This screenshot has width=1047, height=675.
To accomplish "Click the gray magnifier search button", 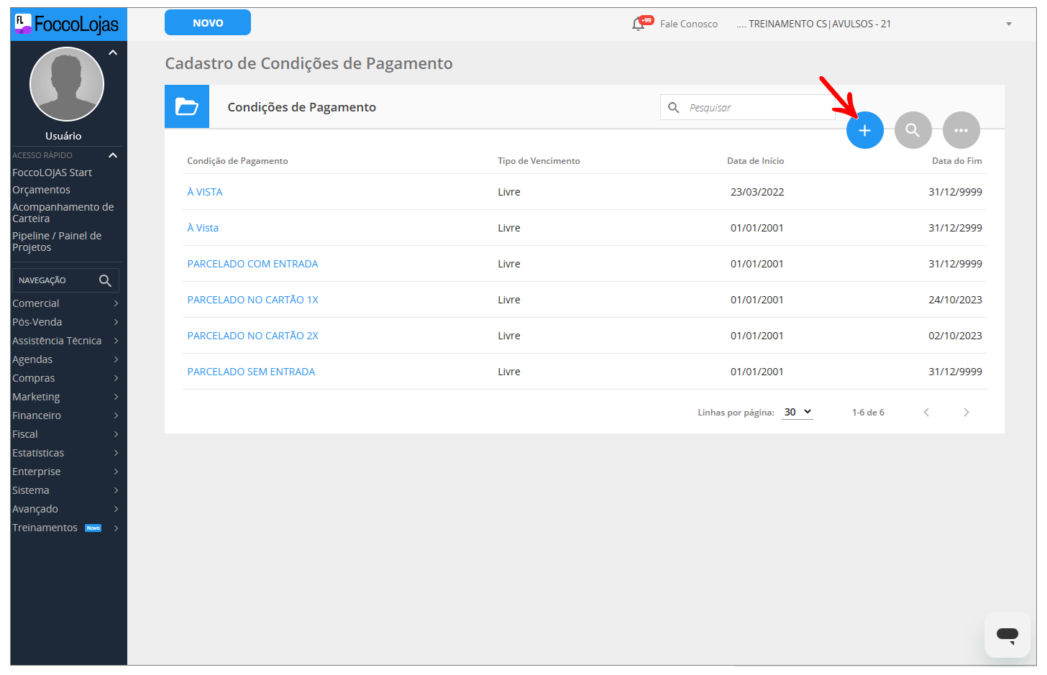I will [x=913, y=131].
